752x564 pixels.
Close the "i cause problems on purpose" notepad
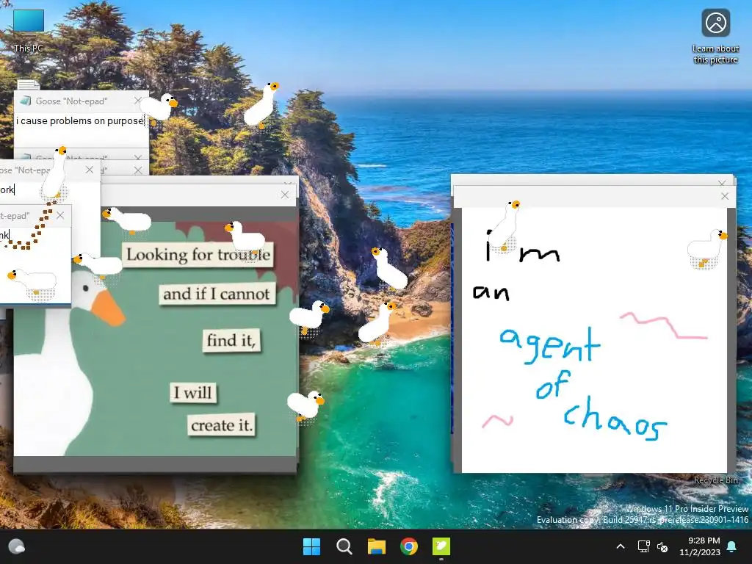click(138, 100)
